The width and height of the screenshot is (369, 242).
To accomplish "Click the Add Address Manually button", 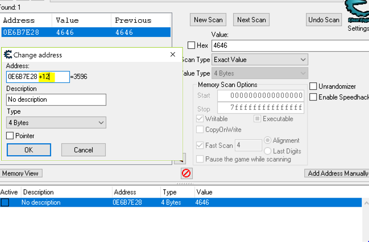I will [x=337, y=173].
